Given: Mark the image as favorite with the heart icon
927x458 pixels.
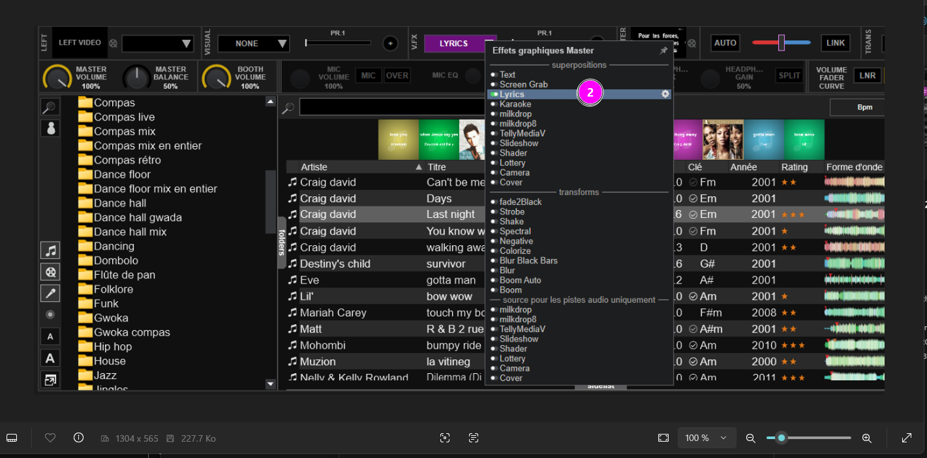Looking at the screenshot, I should pos(50,438).
